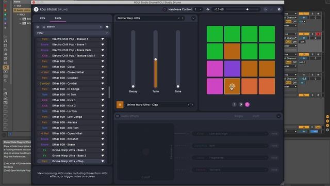This screenshot has height=186, width=330.
Task: Expand VST folder in the DAW browser
Action: 15,6
